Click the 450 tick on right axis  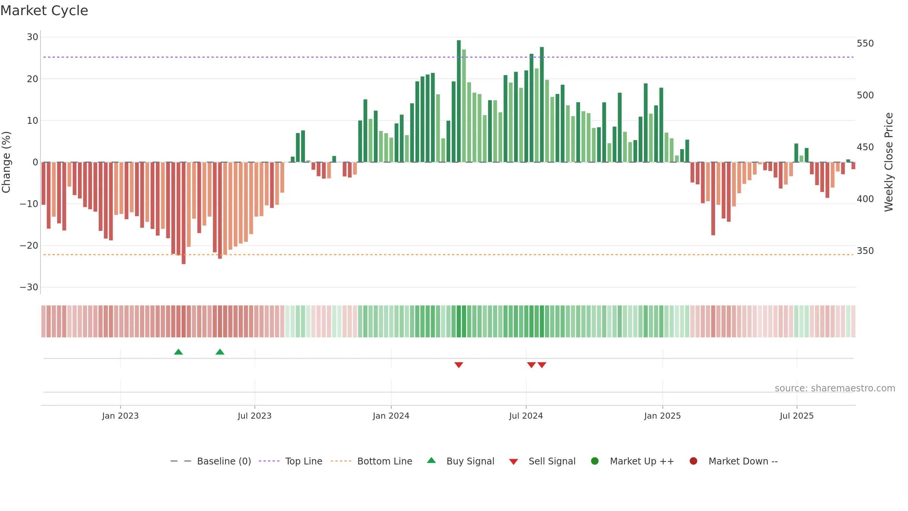click(x=865, y=147)
